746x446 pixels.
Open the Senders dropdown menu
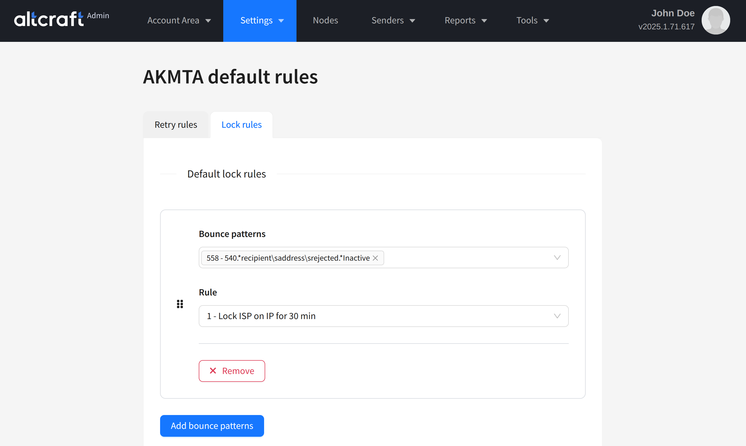[393, 20]
